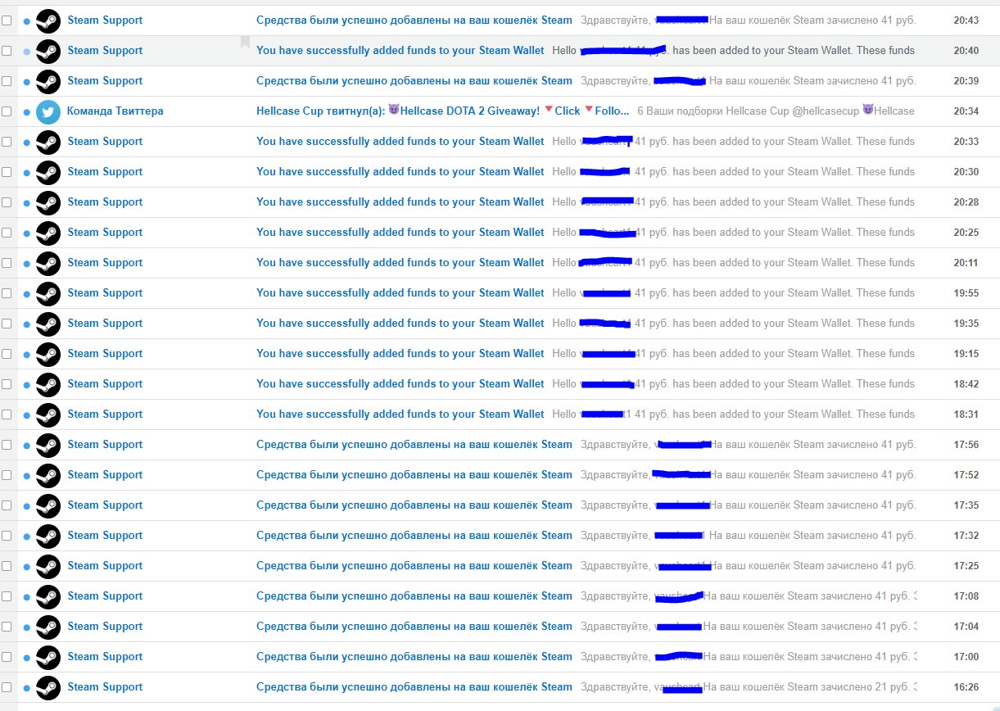The height and width of the screenshot is (711, 1000).
Task: Click the Steam avatar on the 20:30 email
Action: click(x=48, y=172)
